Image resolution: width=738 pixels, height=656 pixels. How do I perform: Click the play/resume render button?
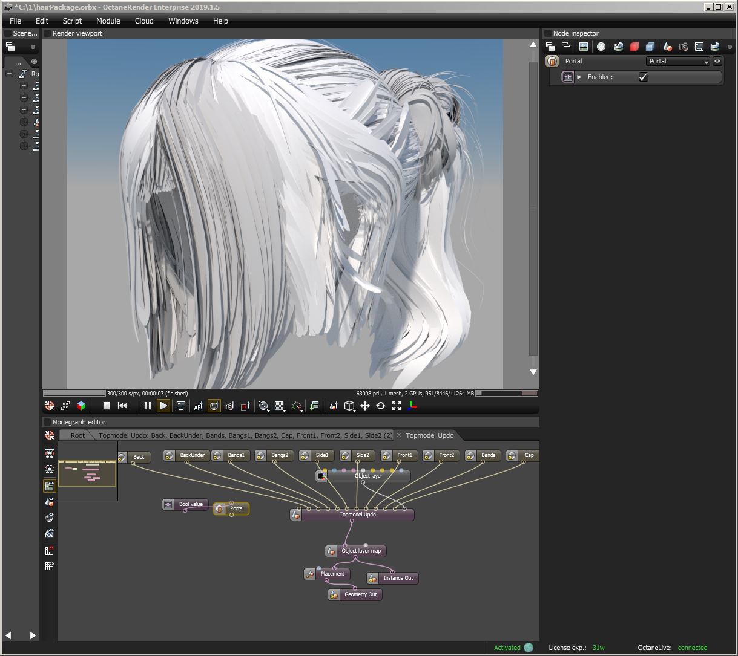(x=163, y=406)
